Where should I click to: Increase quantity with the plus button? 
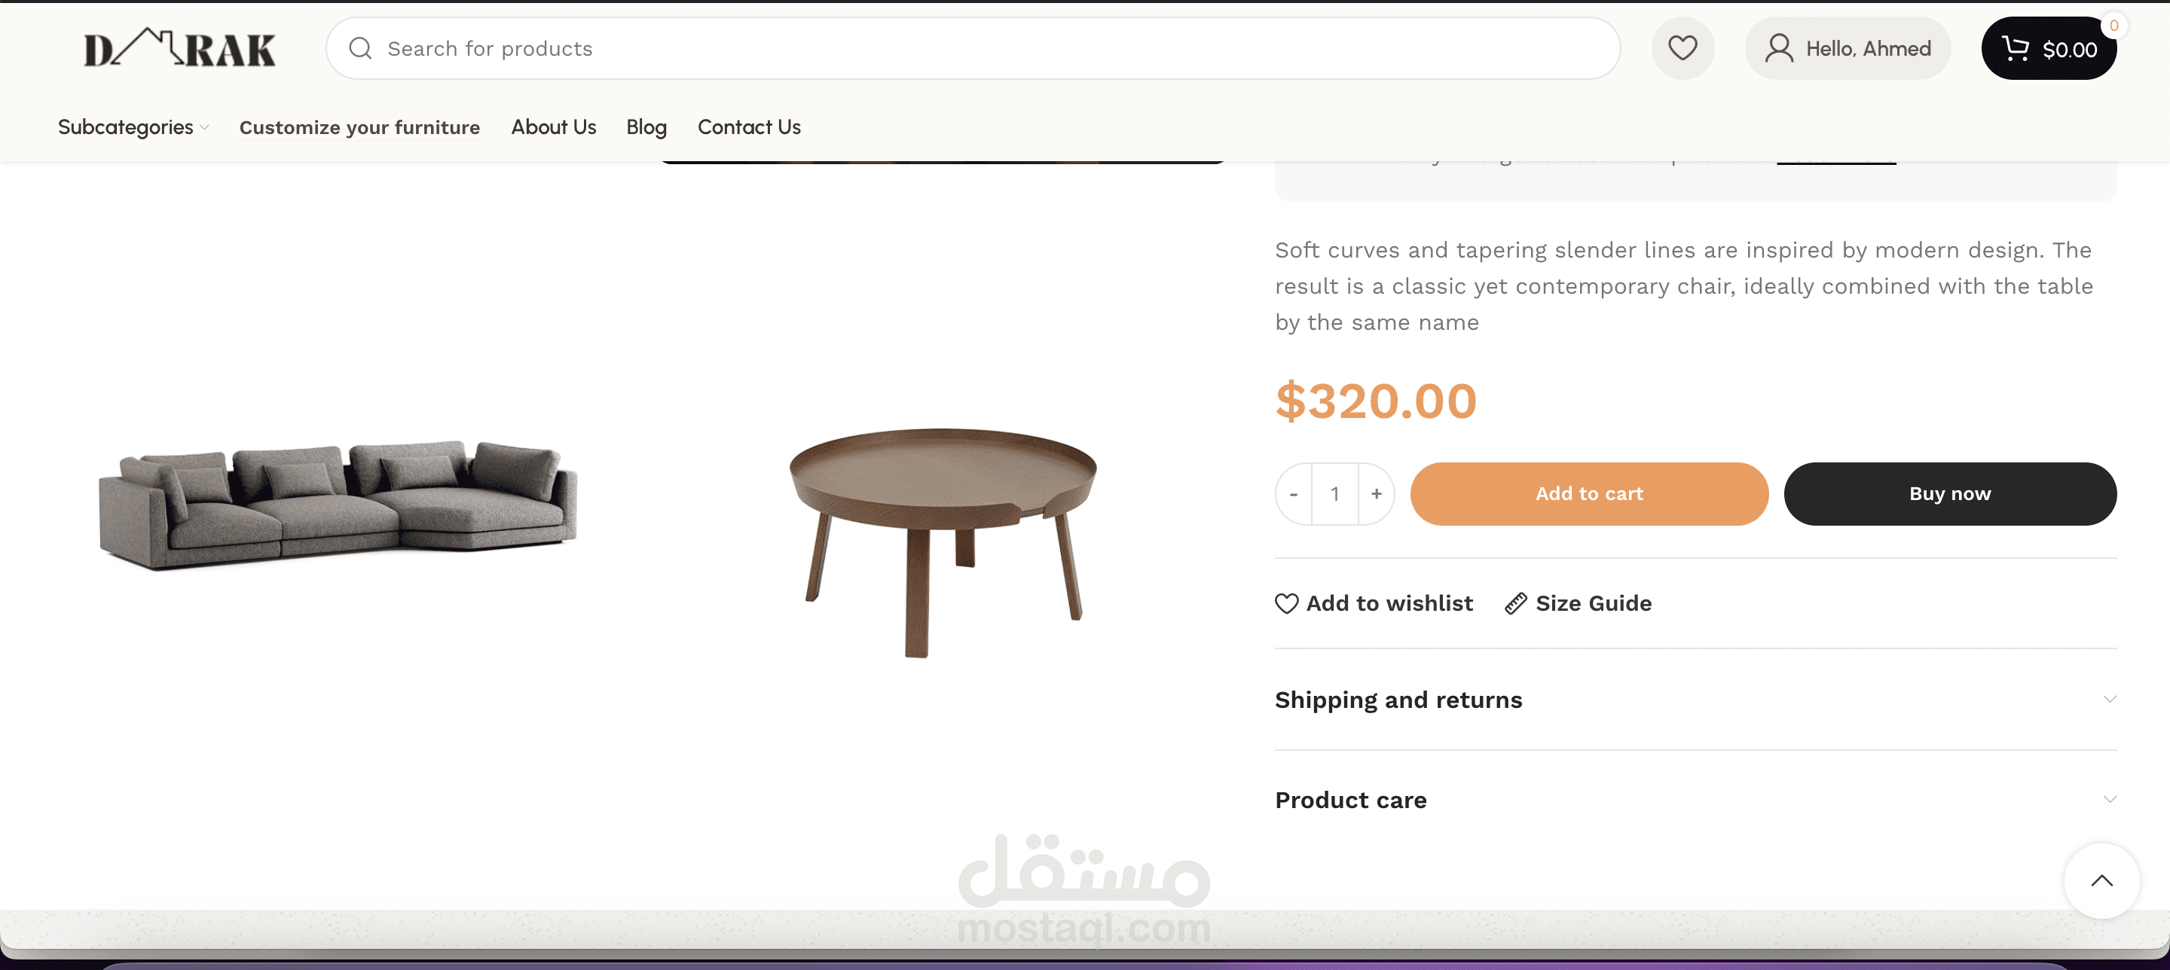tap(1377, 493)
